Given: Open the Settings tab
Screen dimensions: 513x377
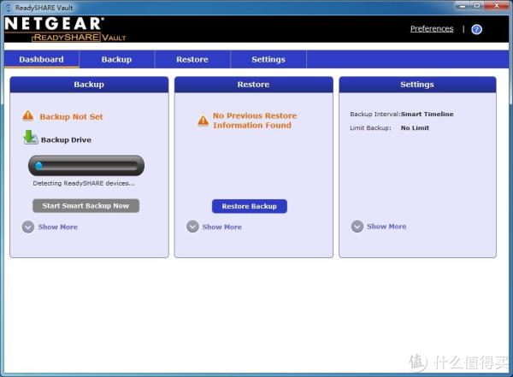Looking at the screenshot, I should tap(268, 60).
